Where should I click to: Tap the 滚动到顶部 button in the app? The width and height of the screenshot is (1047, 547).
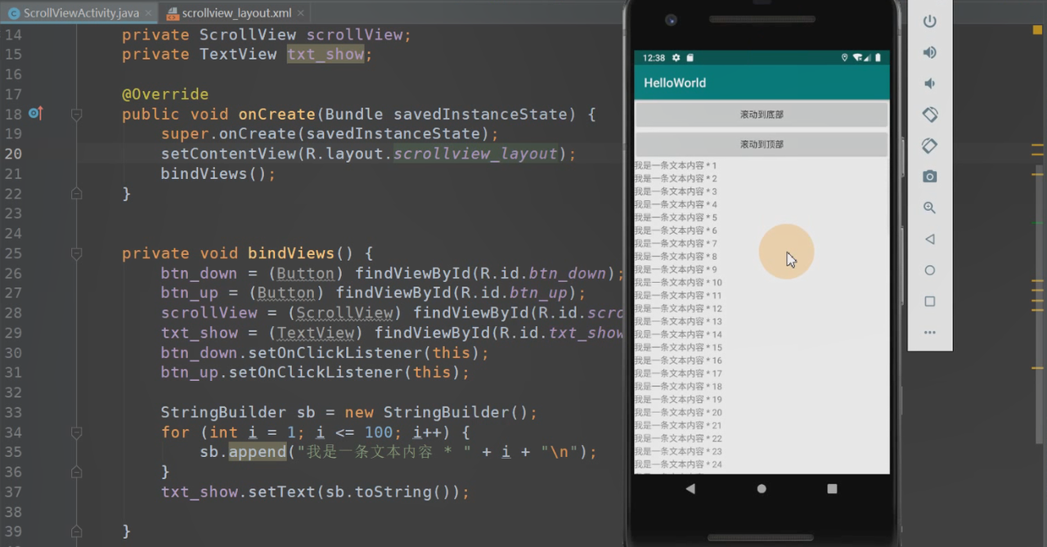(762, 144)
